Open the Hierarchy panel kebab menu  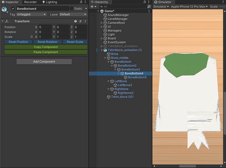[149, 2]
